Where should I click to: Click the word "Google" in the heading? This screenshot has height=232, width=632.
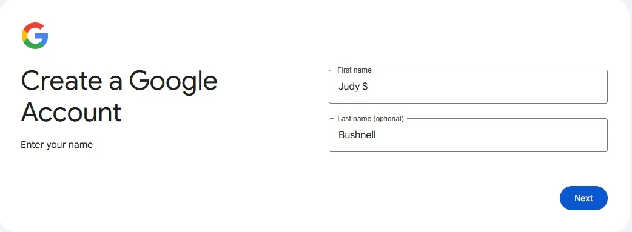[x=173, y=82]
